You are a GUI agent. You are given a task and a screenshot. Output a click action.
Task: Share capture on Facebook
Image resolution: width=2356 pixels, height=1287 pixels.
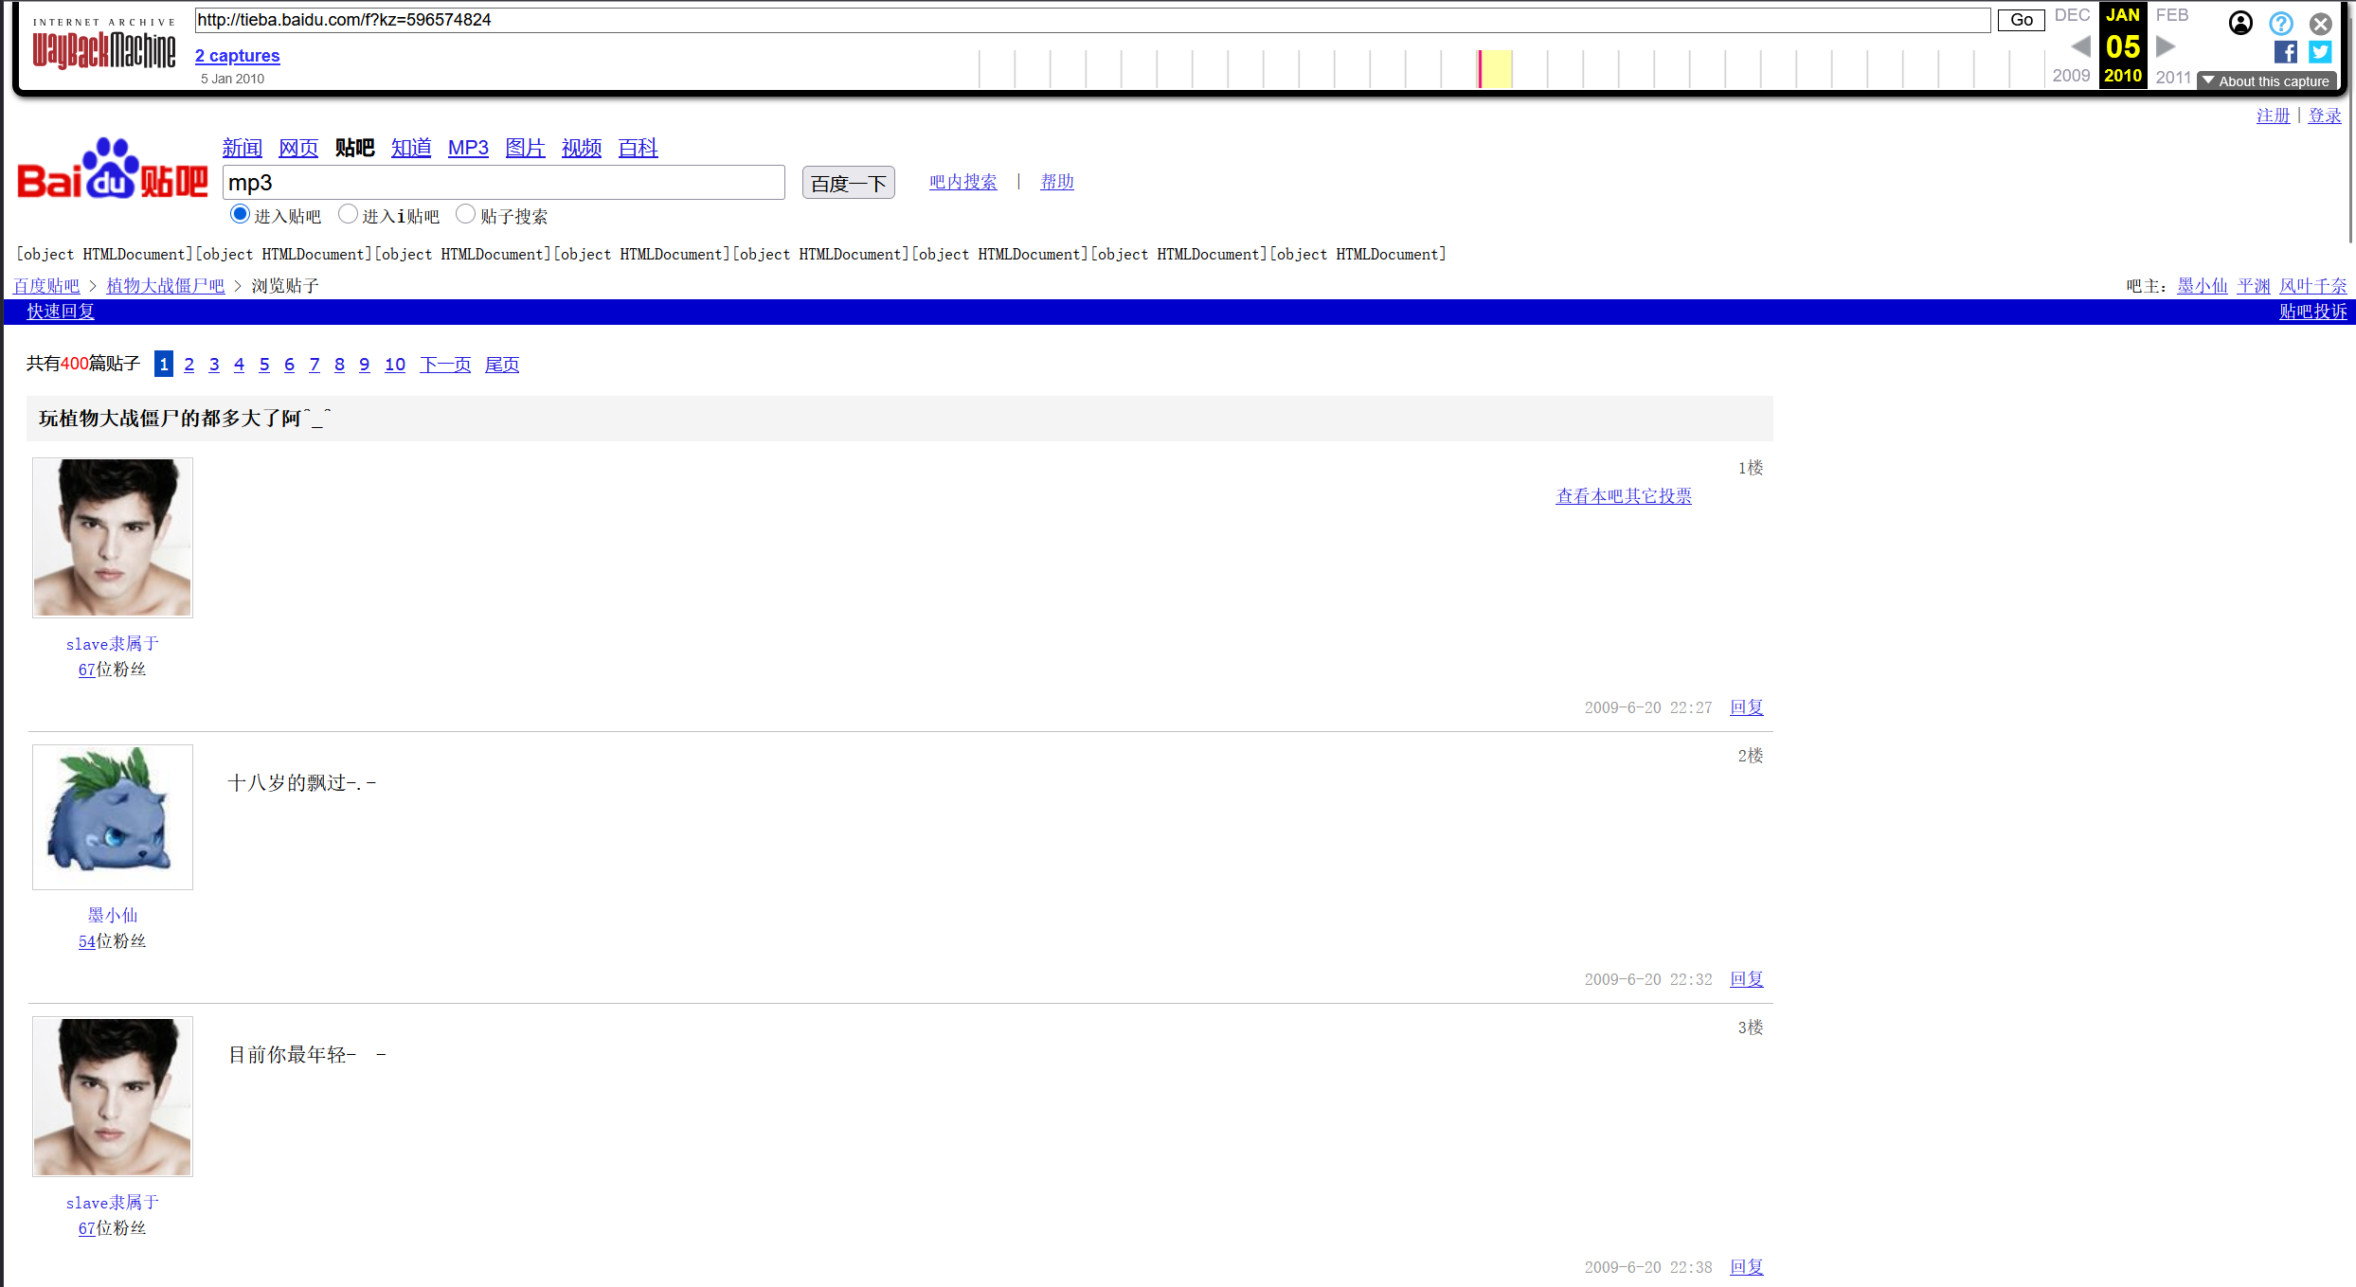(x=2284, y=52)
